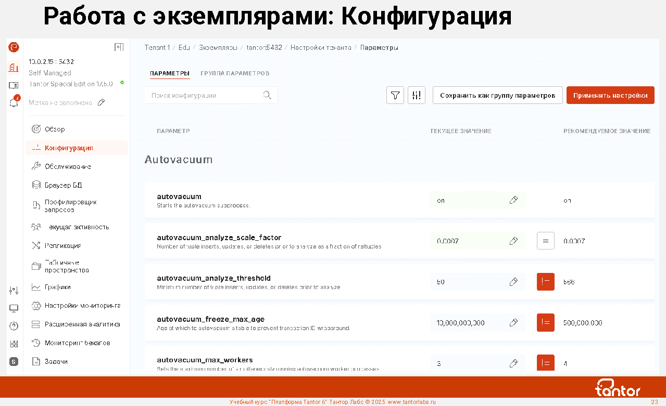This screenshot has width=666, height=406.
Task: Edit autovacuum_analyze_threshold pencil icon
Action: pos(513,282)
